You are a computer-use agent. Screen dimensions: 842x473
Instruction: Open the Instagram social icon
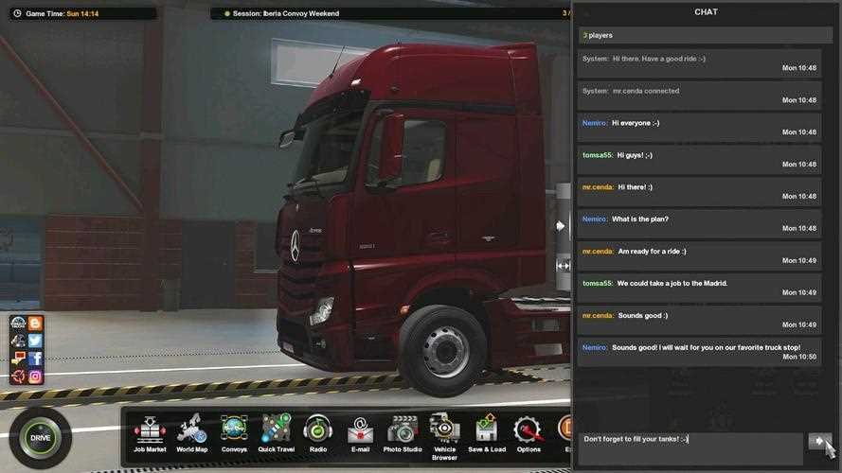[x=35, y=377]
